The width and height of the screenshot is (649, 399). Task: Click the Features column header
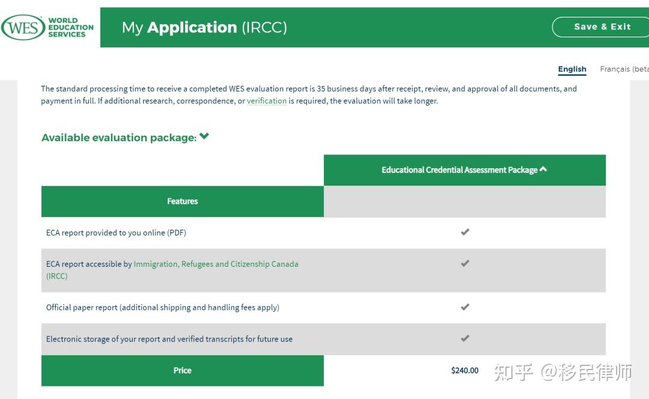(182, 201)
